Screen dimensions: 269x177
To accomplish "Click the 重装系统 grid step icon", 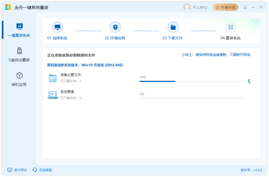I will click(230, 27).
